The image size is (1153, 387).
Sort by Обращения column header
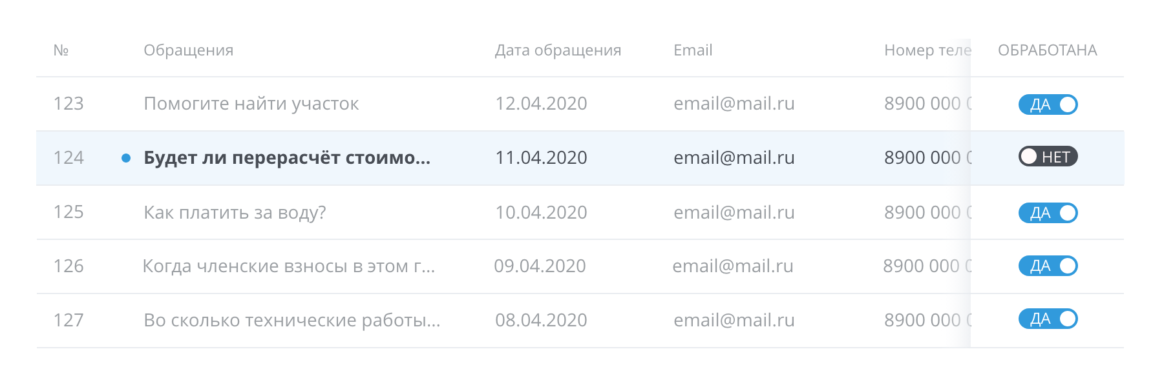tap(188, 50)
